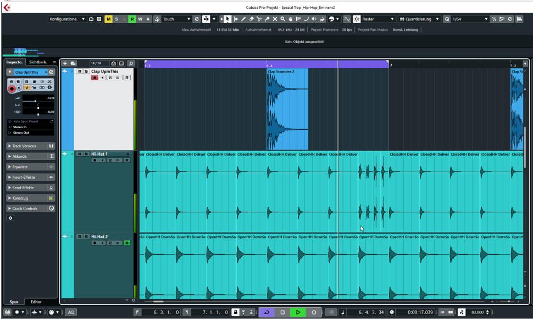Open the track search magnifier icon

click(132, 64)
